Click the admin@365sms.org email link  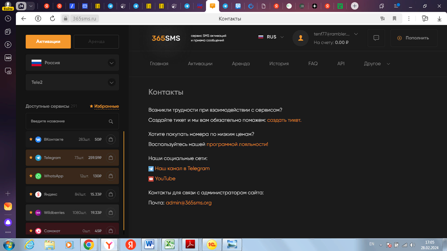click(188, 203)
